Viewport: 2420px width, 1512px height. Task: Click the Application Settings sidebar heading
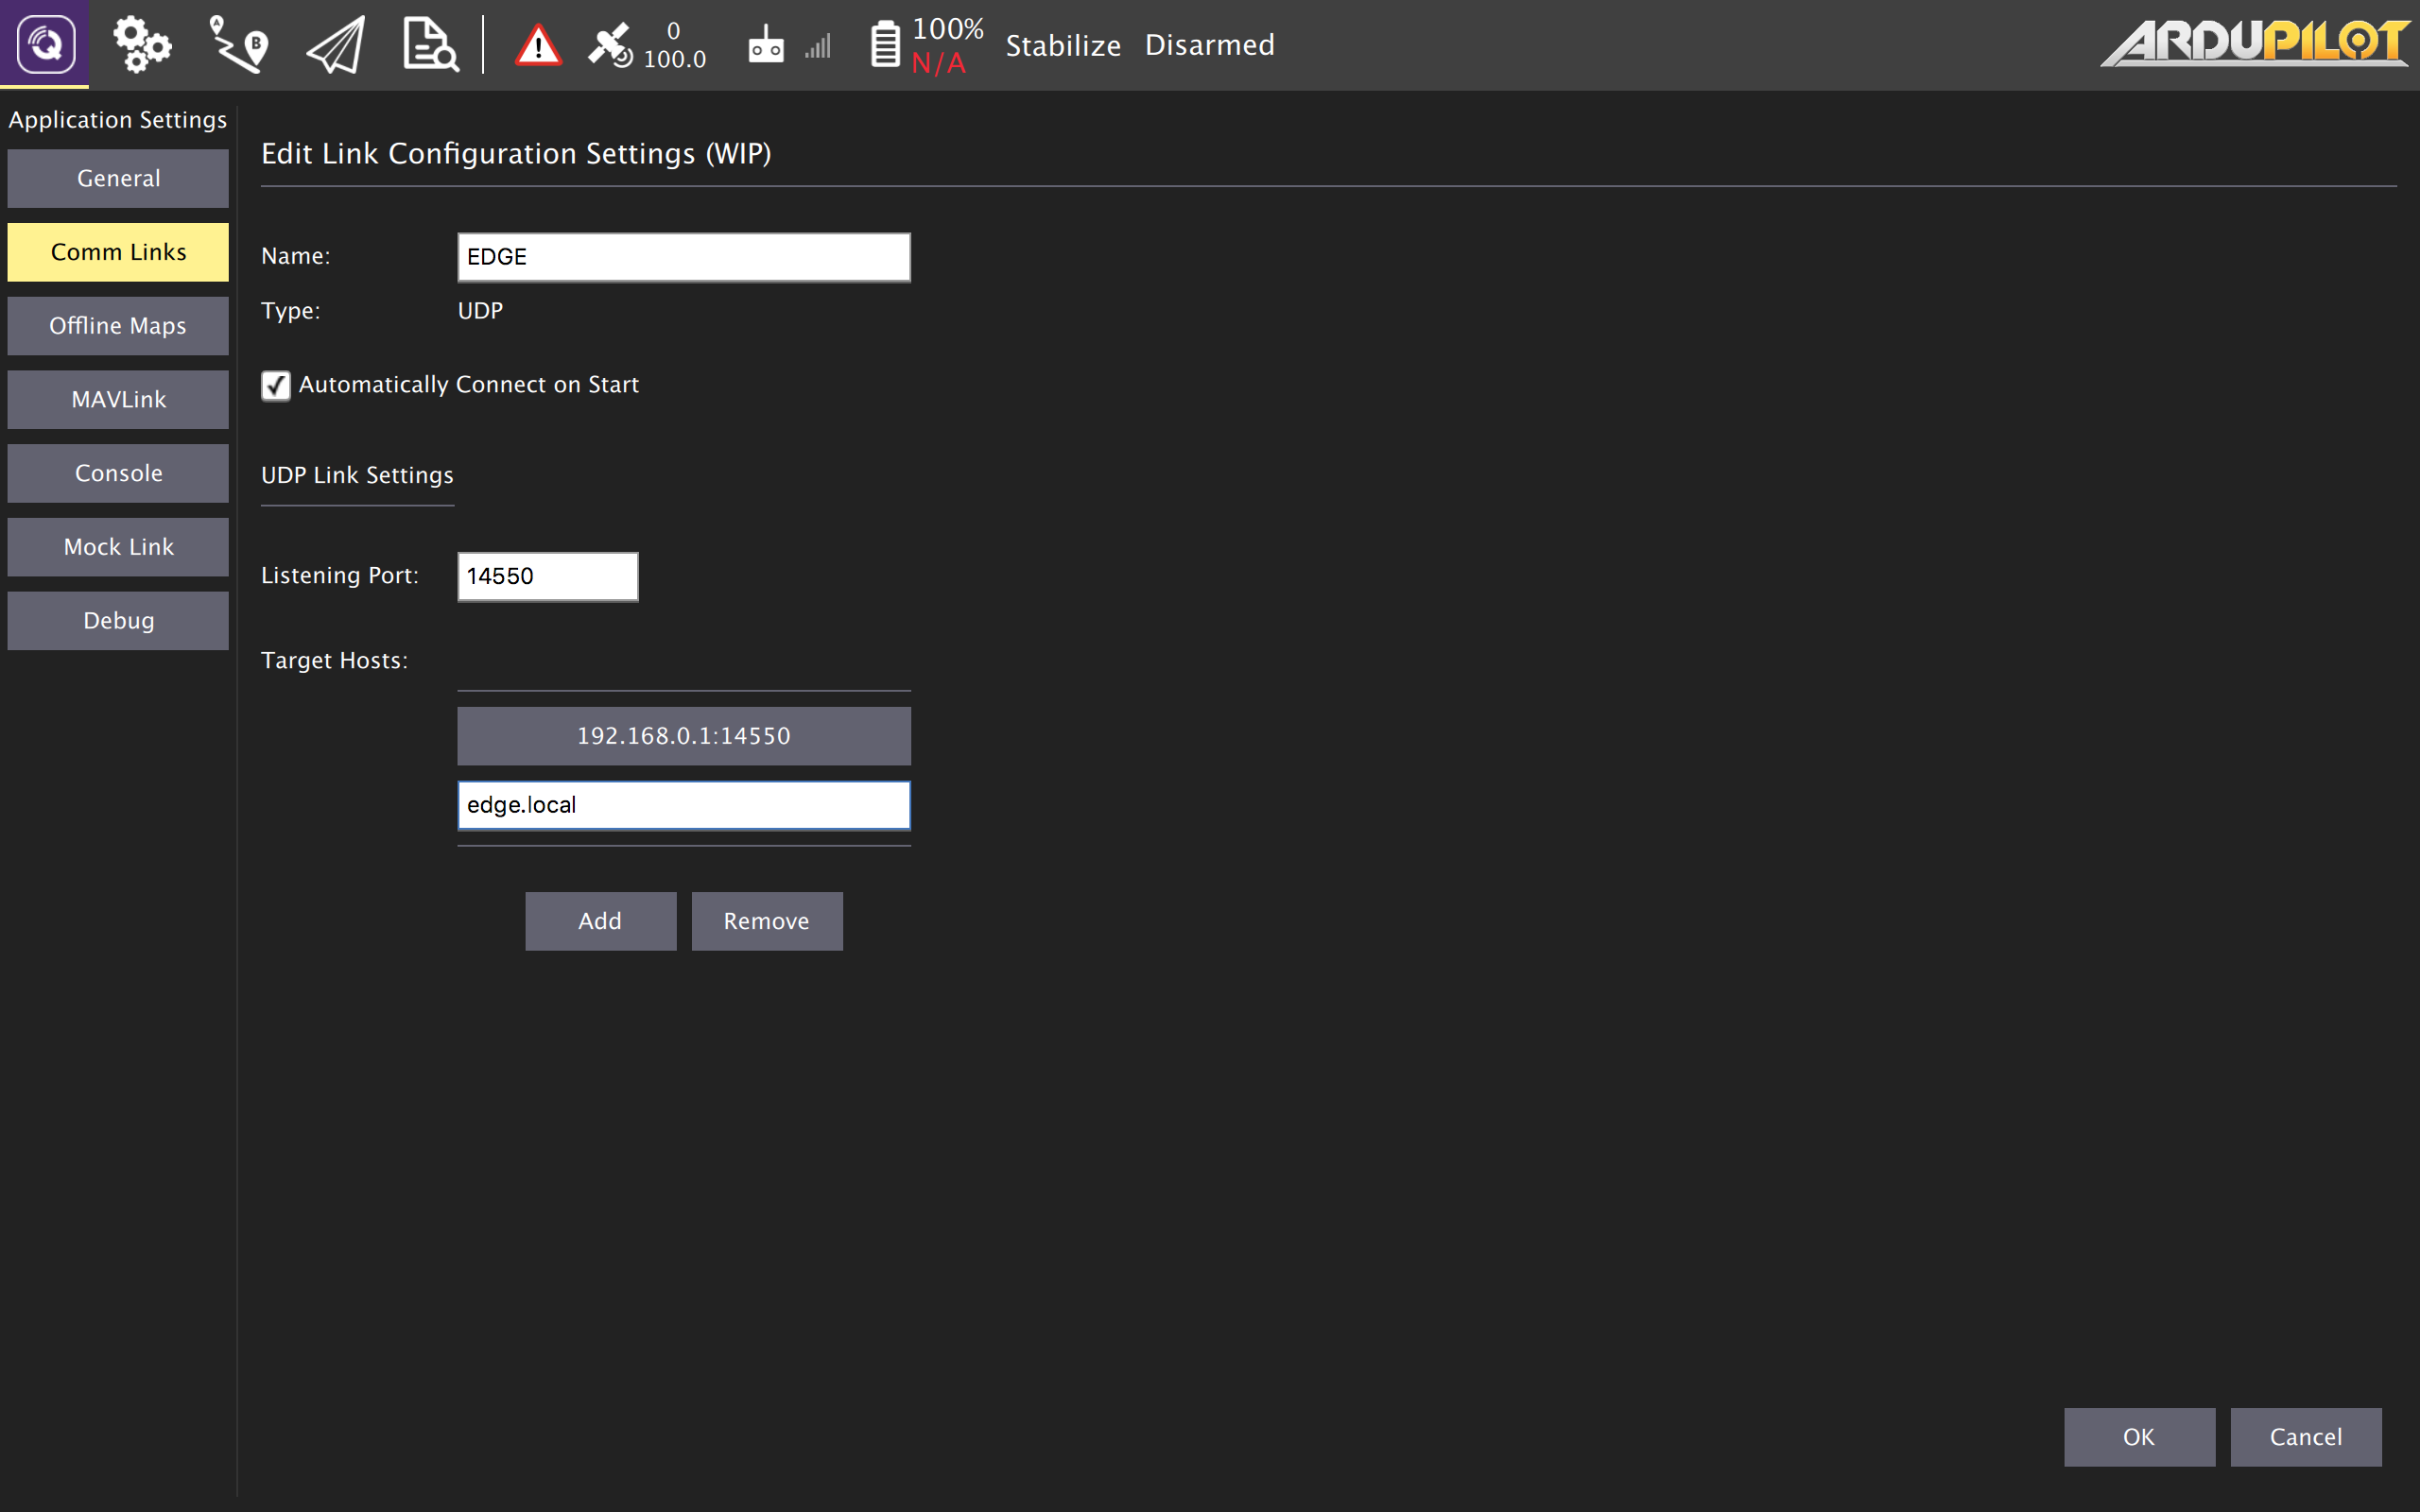point(118,120)
